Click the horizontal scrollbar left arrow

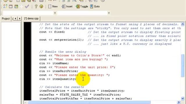[x=26, y=102]
